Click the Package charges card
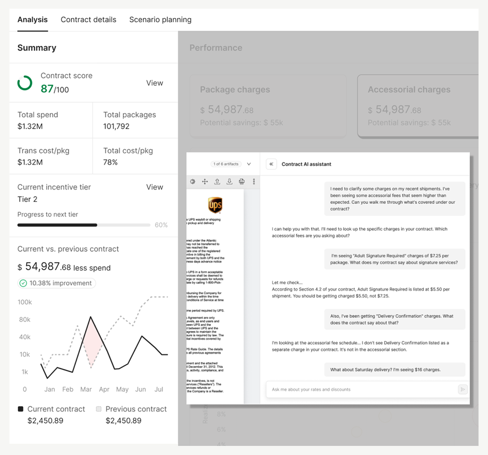488x455 pixels. click(x=268, y=106)
